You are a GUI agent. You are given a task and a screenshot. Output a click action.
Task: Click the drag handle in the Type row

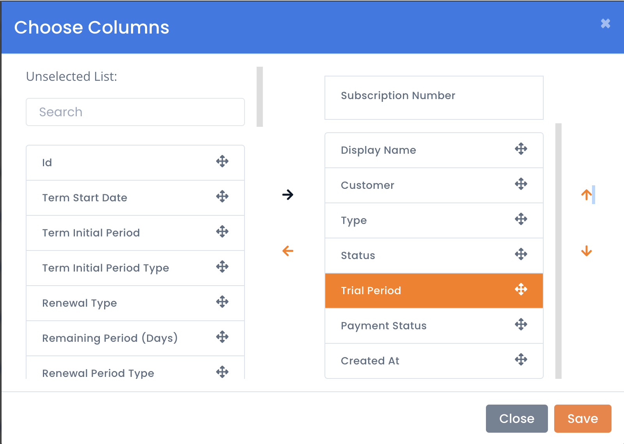521,219
